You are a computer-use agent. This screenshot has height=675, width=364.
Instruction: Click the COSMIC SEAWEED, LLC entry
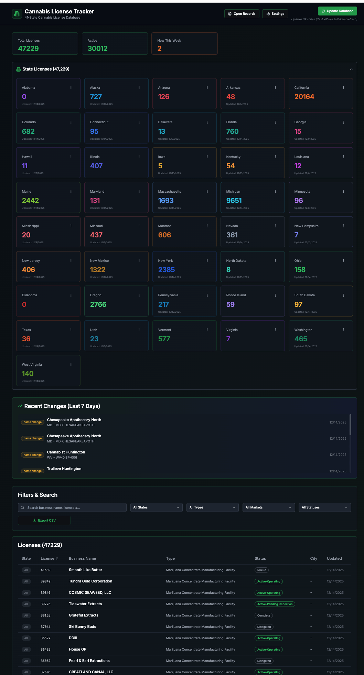90,593
